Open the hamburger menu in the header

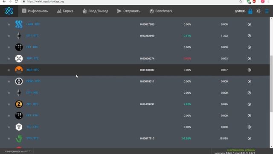(267, 11)
